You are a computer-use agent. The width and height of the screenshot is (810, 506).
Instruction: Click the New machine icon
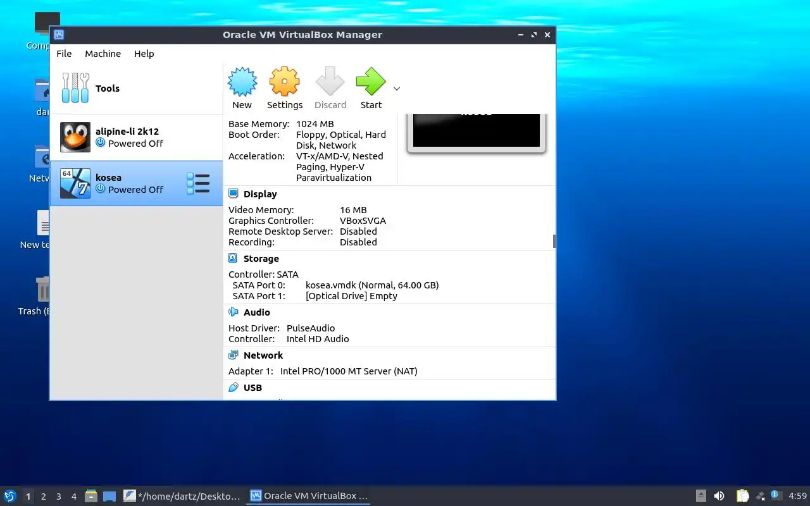(242, 82)
